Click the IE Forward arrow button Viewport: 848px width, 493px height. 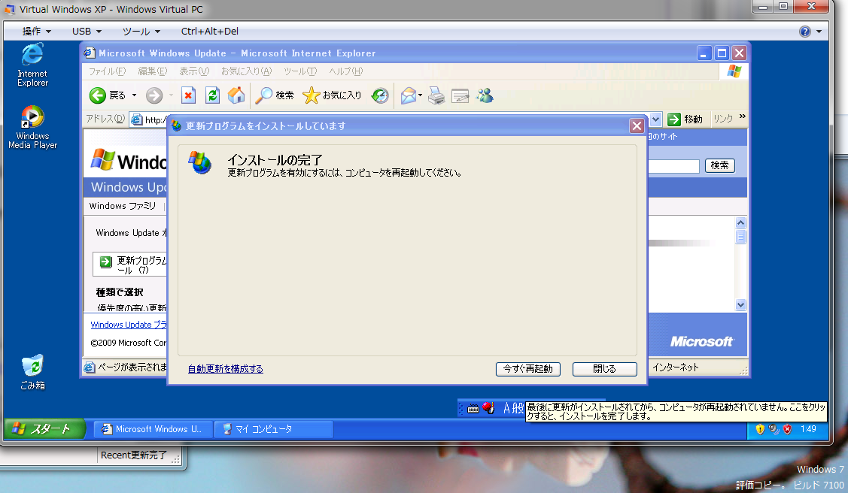coord(154,95)
